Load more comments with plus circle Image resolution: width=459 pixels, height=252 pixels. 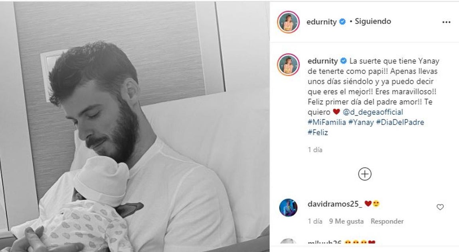[x=365, y=174]
